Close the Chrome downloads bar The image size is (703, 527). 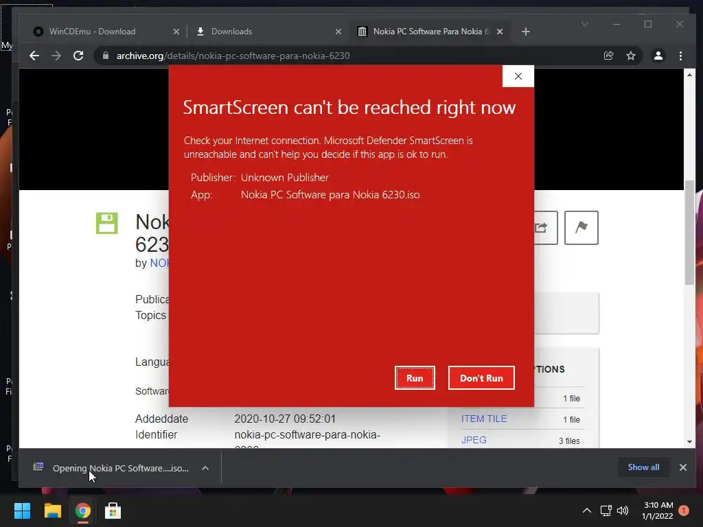click(683, 467)
